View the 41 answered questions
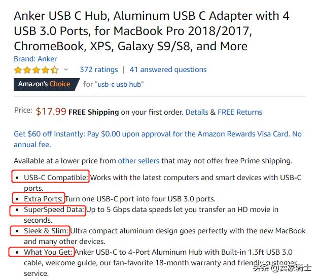The width and height of the screenshot is (319, 279). pyautogui.click(x=168, y=69)
